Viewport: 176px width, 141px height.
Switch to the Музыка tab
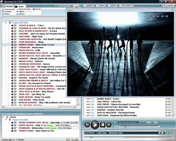pos(8,6)
